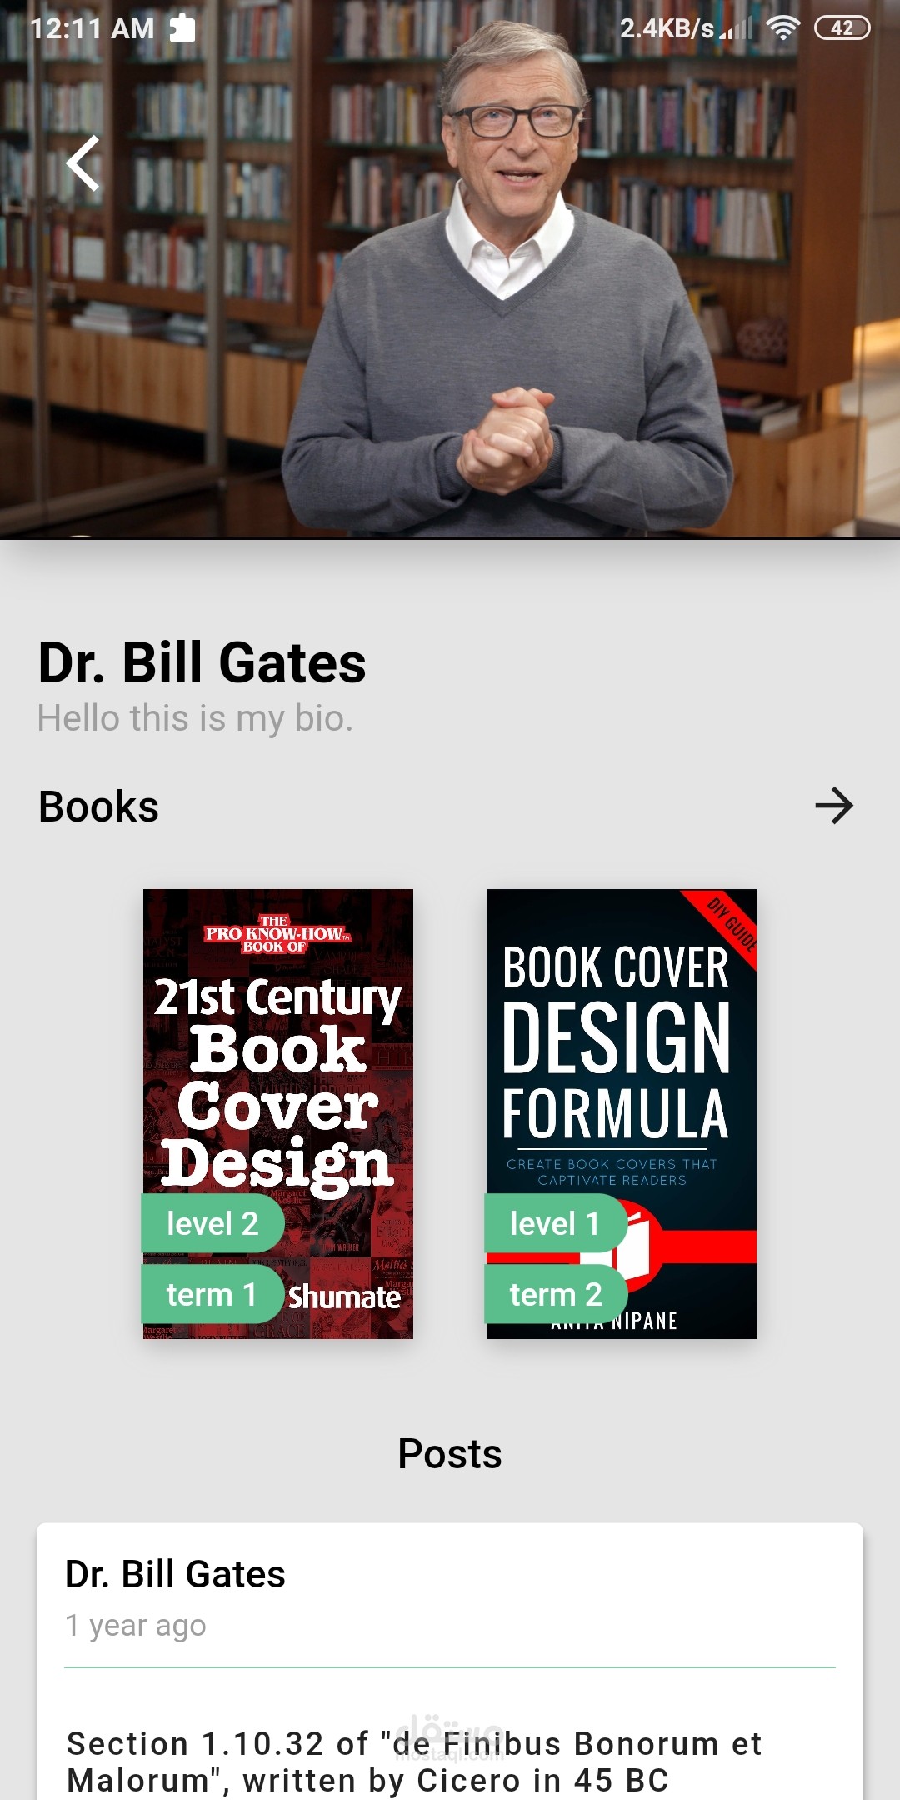Tap the bio text Hello this is my bio
The height and width of the screenshot is (1800, 900).
pos(196,718)
